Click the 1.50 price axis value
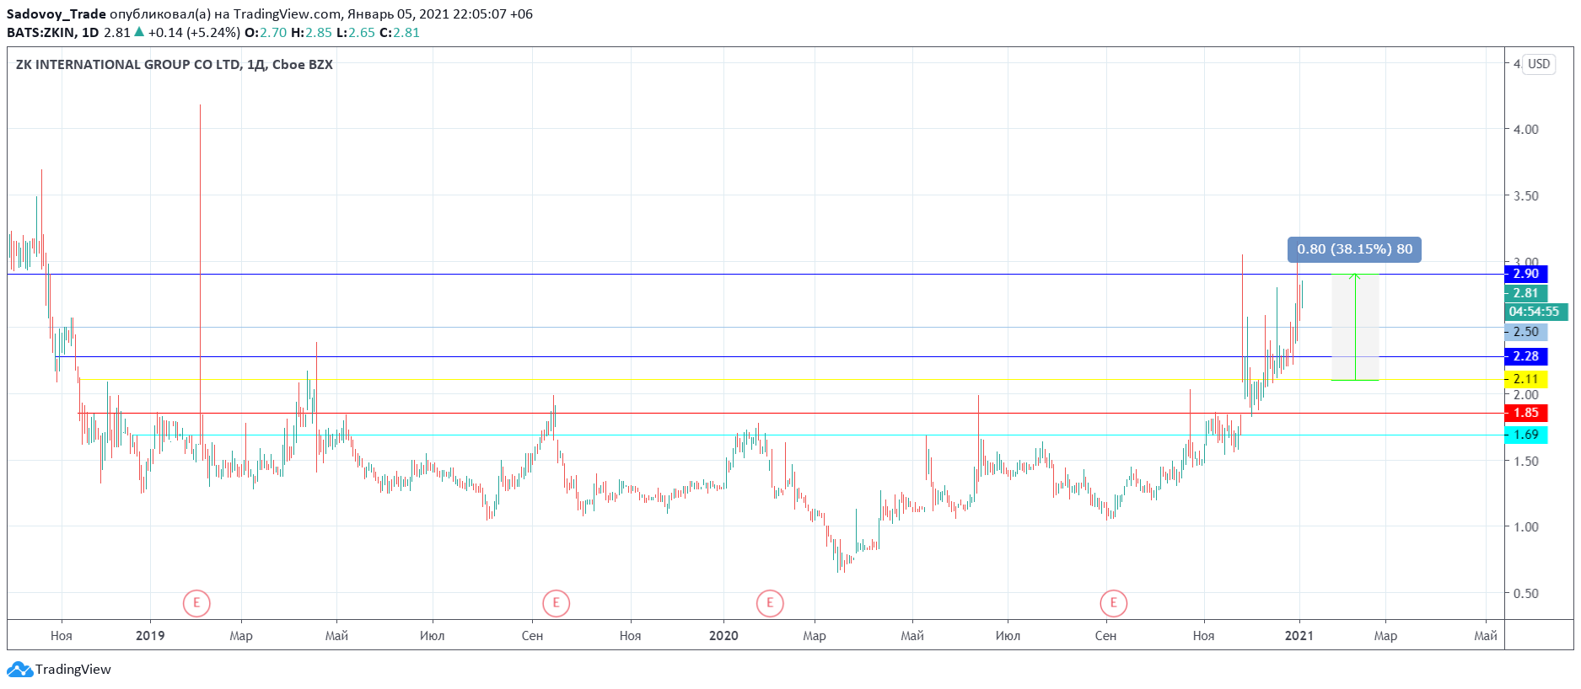The width and height of the screenshot is (1581, 689). (x=1526, y=462)
